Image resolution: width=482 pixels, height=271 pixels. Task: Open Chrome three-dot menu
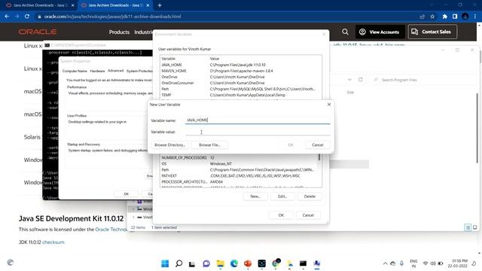(475, 17)
